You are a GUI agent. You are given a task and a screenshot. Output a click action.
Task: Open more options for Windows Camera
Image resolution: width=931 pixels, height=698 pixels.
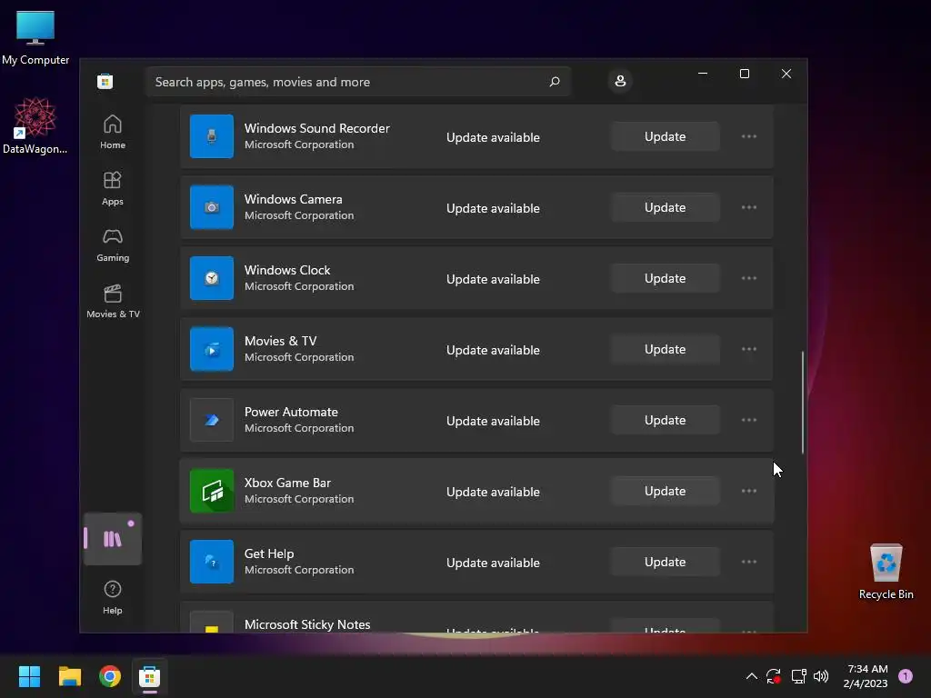(x=749, y=207)
